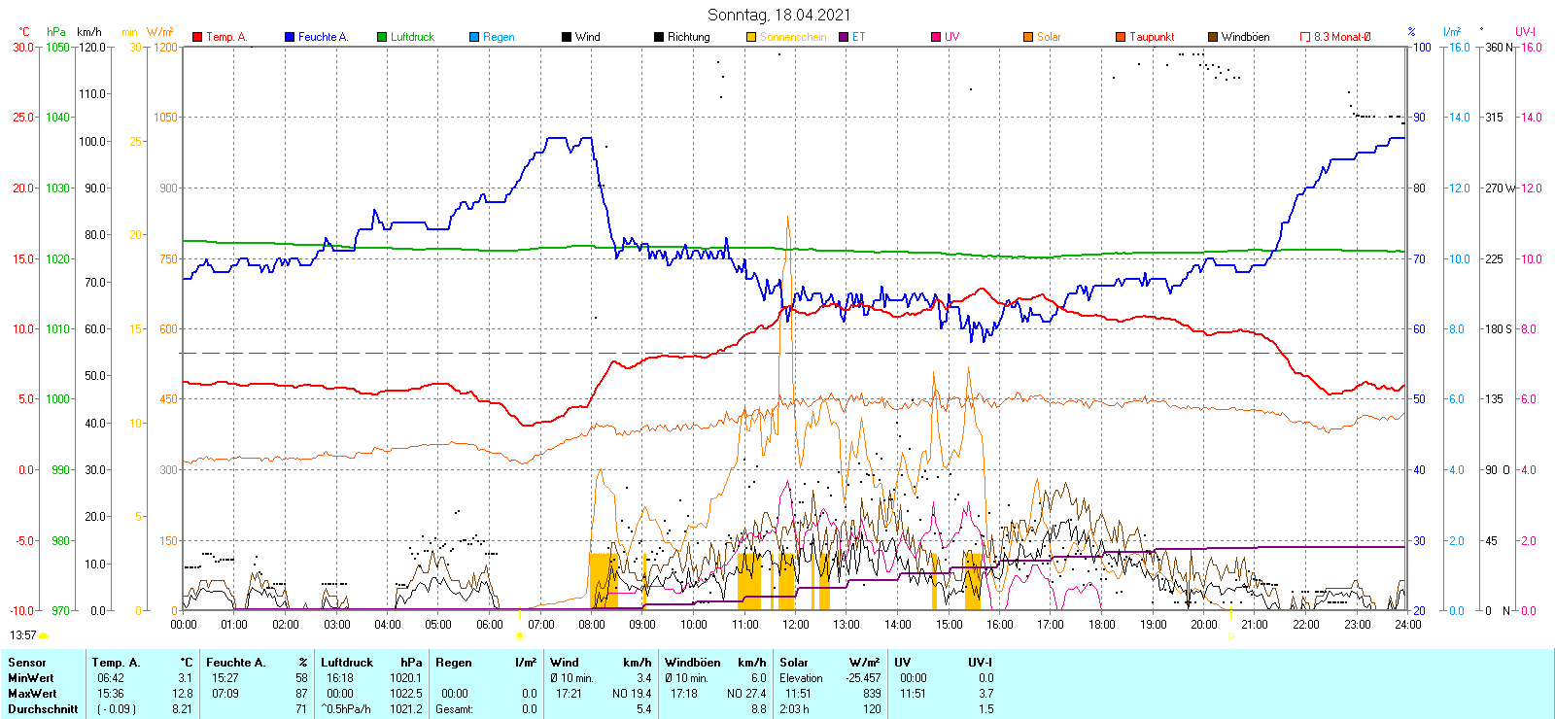
Task: Click the 13:57 time stamp at bottom left
Action: click(x=23, y=635)
